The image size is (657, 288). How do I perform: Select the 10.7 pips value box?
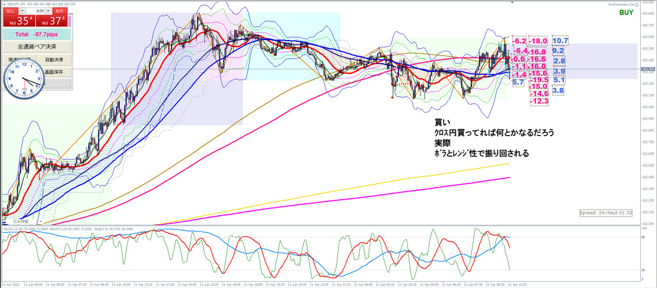(x=560, y=41)
